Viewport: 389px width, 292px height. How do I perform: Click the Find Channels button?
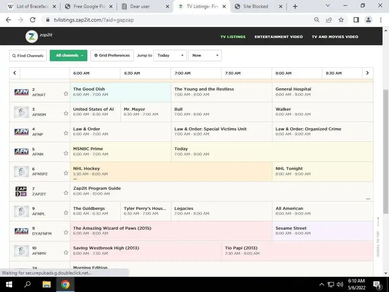pyautogui.click(x=28, y=56)
